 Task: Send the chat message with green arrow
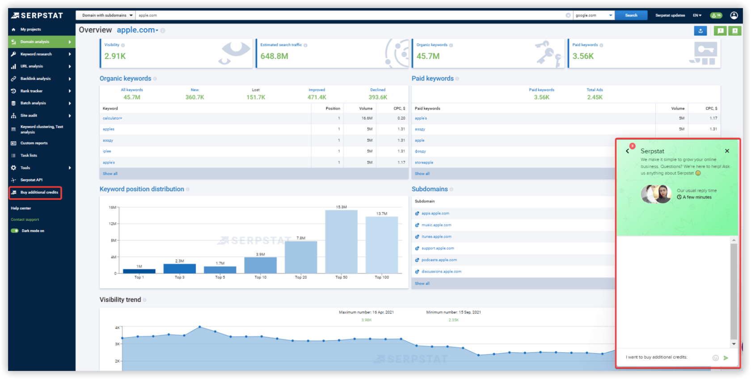[726, 358]
